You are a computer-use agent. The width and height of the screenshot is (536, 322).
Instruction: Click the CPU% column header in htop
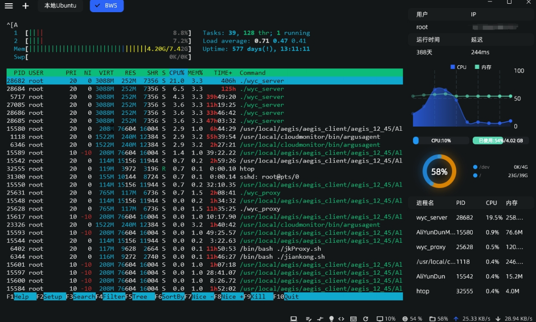click(176, 73)
